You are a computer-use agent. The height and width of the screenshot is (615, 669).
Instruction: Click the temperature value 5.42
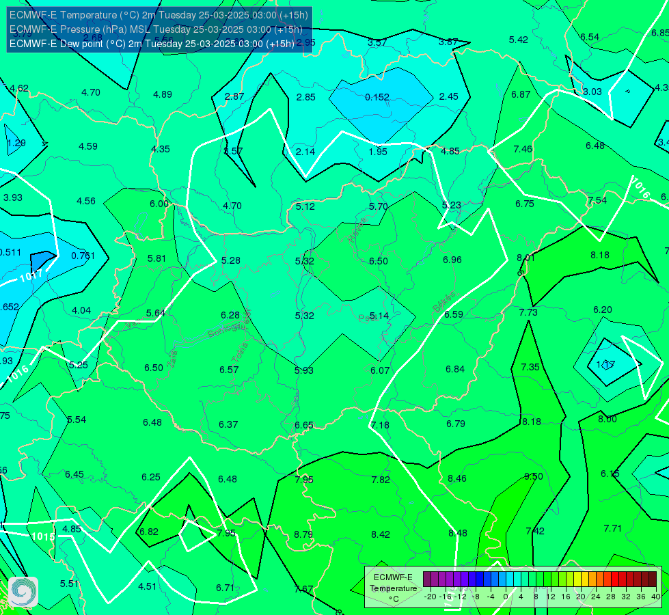pyautogui.click(x=519, y=40)
